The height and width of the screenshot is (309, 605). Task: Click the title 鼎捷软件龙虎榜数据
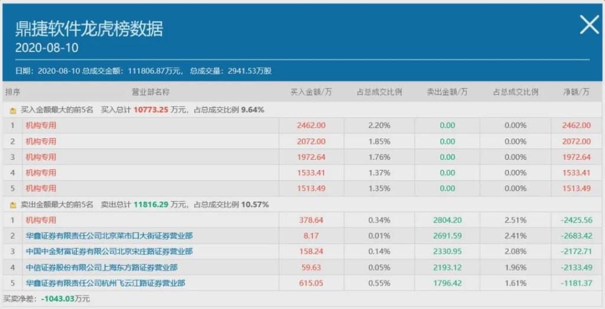click(89, 29)
